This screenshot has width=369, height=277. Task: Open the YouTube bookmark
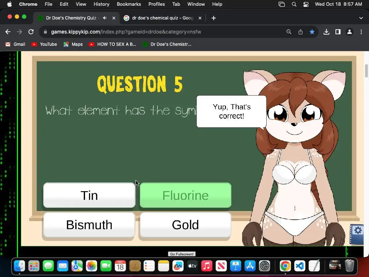(x=44, y=44)
